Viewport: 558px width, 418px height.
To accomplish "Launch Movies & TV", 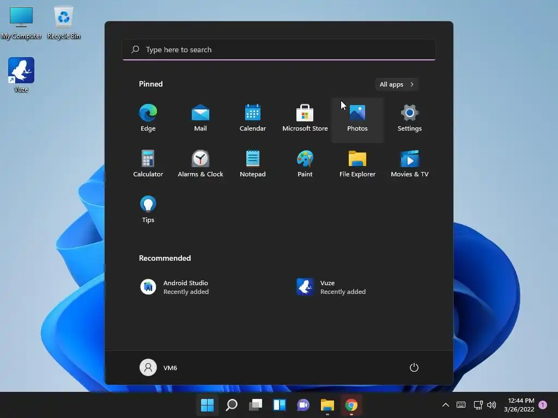I will click(410, 164).
